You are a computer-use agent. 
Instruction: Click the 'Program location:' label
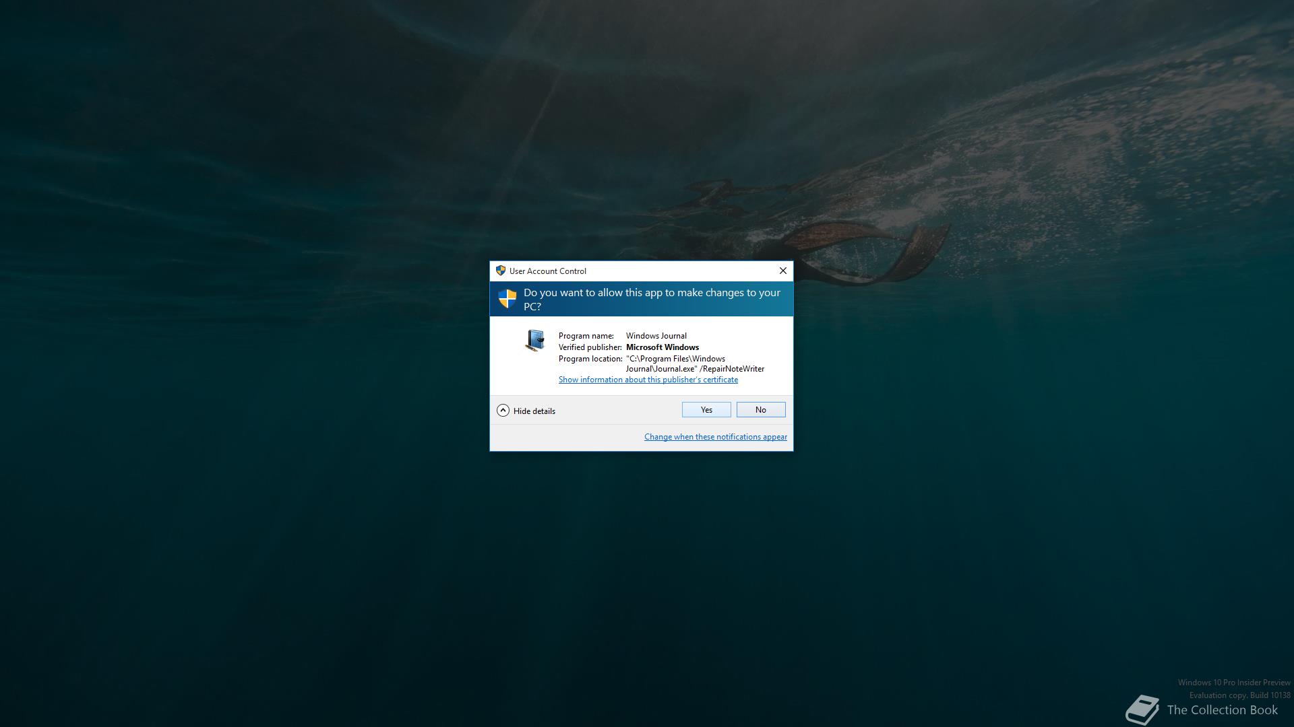tap(590, 359)
